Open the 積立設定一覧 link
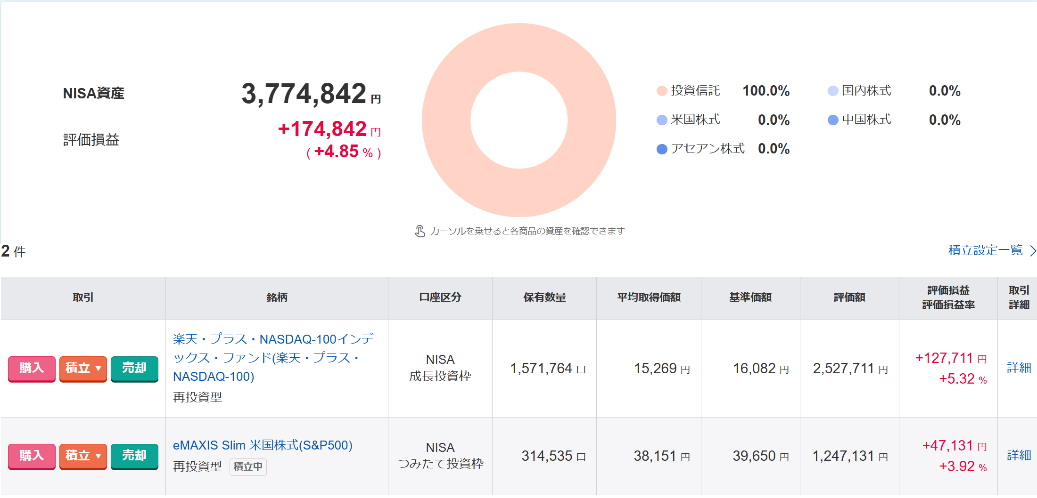 coord(985,250)
